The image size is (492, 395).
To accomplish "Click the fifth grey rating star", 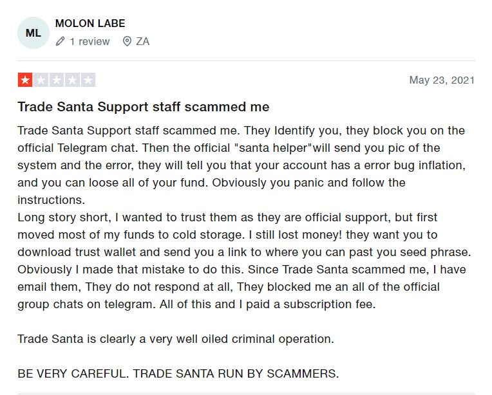I will point(88,80).
